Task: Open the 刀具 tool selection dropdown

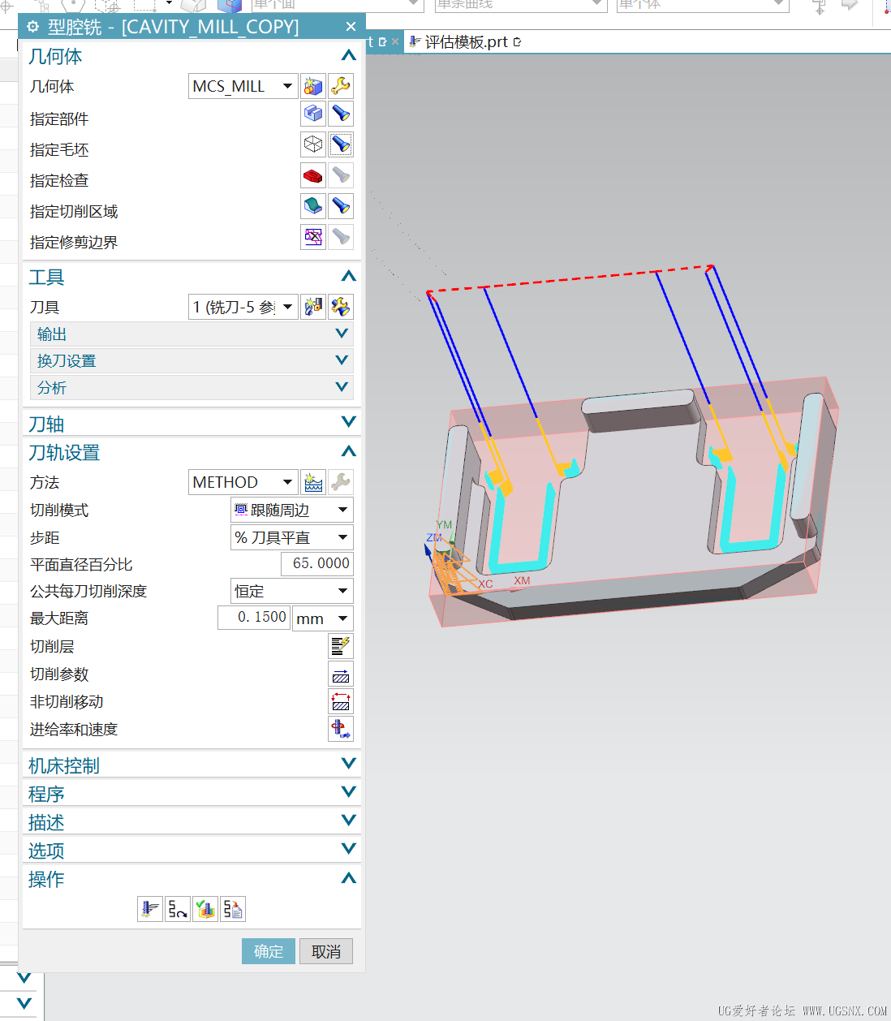Action: point(243,307)
